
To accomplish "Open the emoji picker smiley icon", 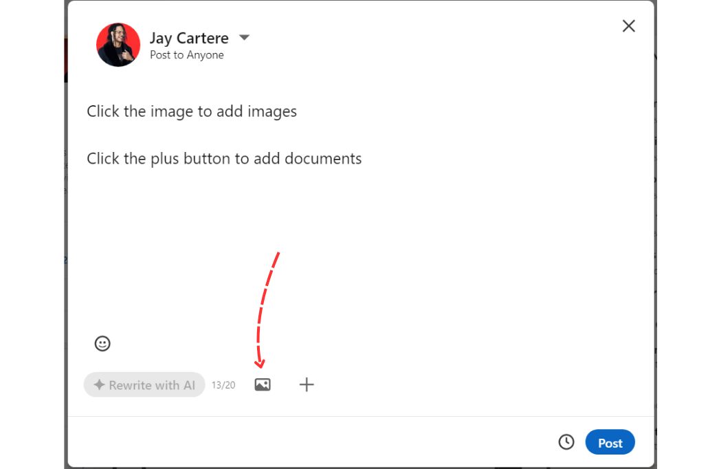I will [102, 343].
